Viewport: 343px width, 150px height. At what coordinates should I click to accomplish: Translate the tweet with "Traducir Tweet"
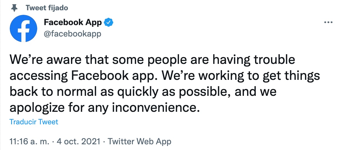[x=34, y=122]
